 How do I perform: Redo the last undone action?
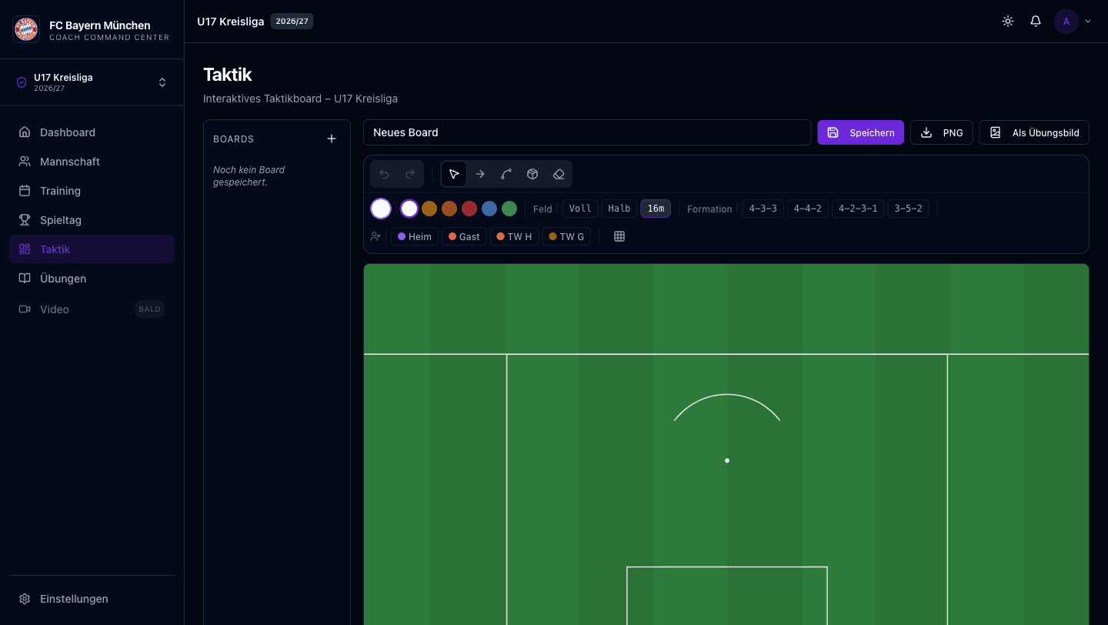coord(410,174)
